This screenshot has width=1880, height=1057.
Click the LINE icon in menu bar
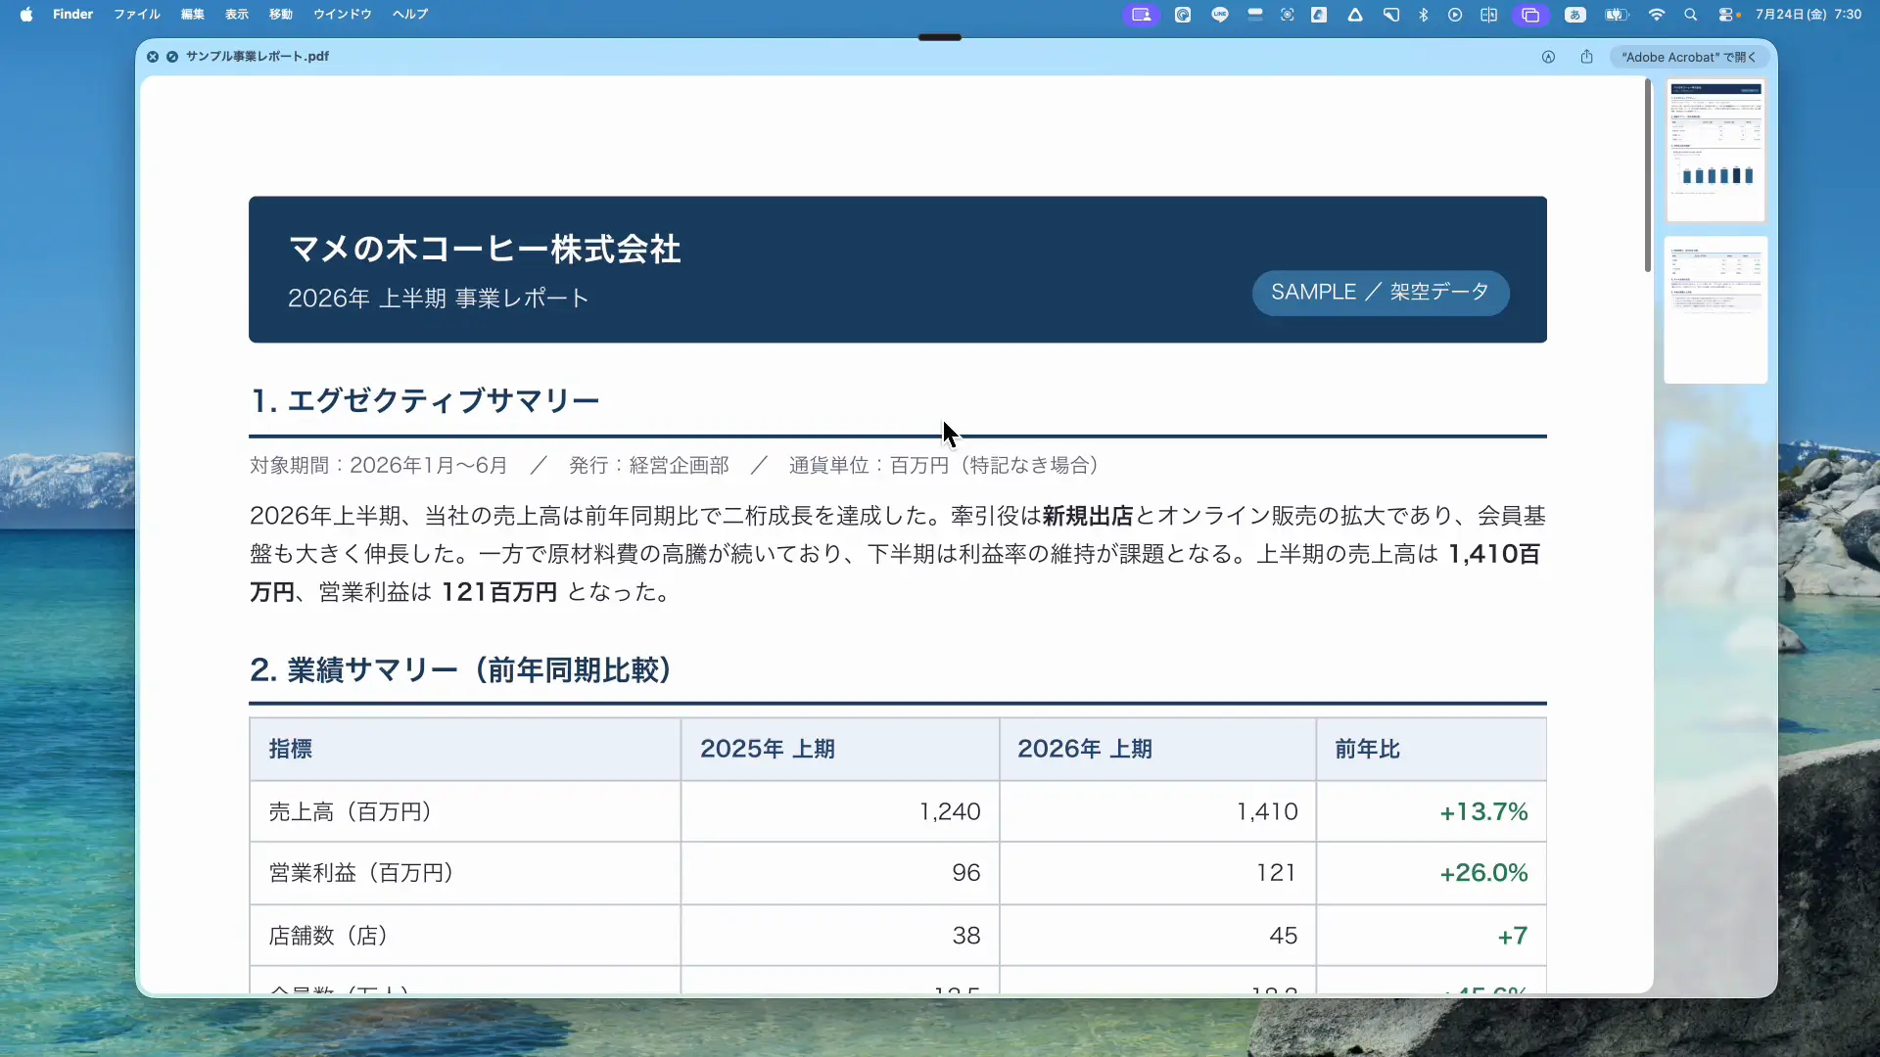click(1219, 15)
